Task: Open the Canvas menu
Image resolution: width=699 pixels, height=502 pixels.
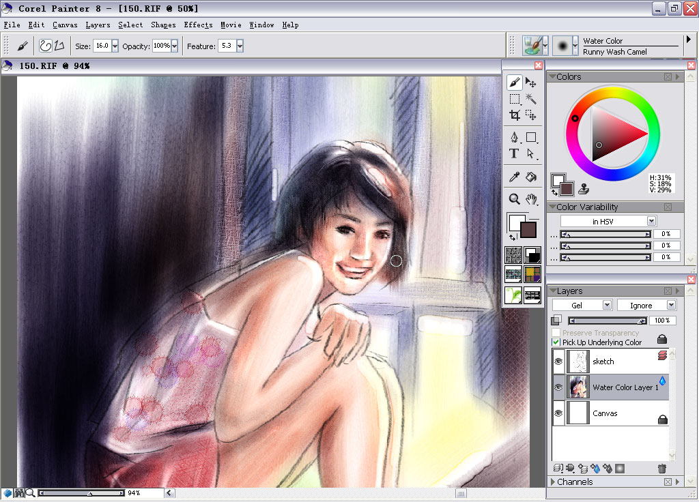Action: [x=65, y=25]
